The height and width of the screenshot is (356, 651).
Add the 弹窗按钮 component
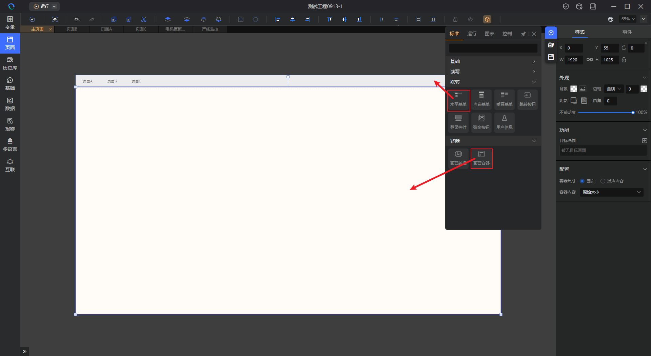[x=481, y=123]
